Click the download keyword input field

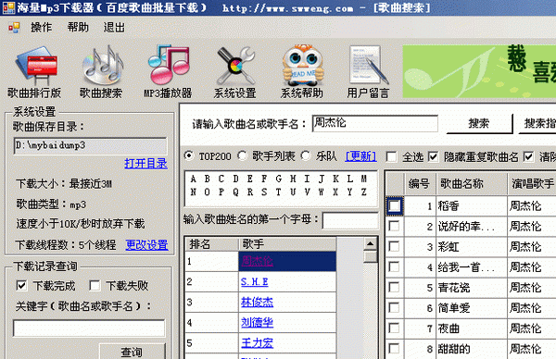(89, 328)
